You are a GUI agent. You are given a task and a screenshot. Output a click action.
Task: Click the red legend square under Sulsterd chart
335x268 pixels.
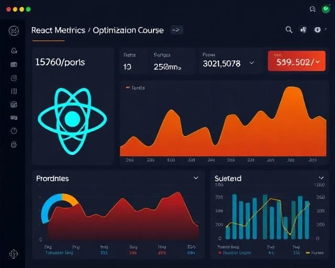[220, 253]
